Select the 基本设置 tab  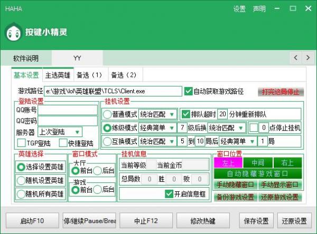(26, 75)
